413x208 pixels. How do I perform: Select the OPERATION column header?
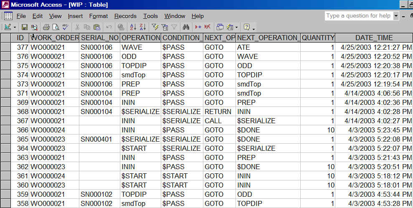141,38
